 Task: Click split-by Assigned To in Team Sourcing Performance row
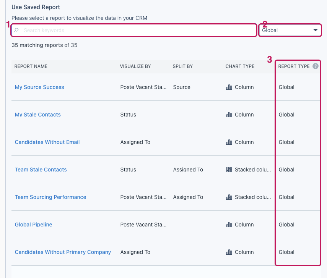tap(188, 197)
